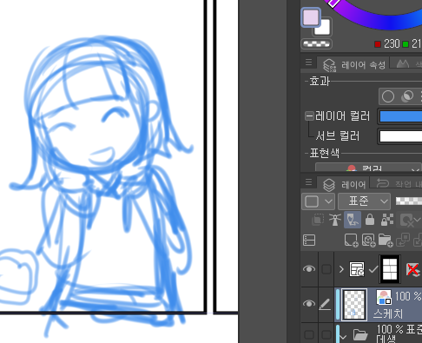This screenshot has width=422, height=343.
Task: Click the 레이어 tab stacked-layers icon
Action: [x=329, y=185]
